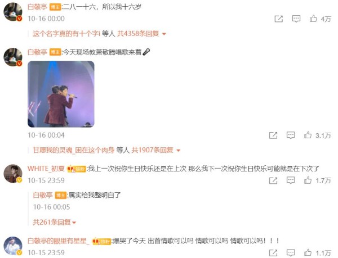Expand 共4358条回复 replies
The image size is (338, 258).
pyautogui.click(x=141, y=34)
